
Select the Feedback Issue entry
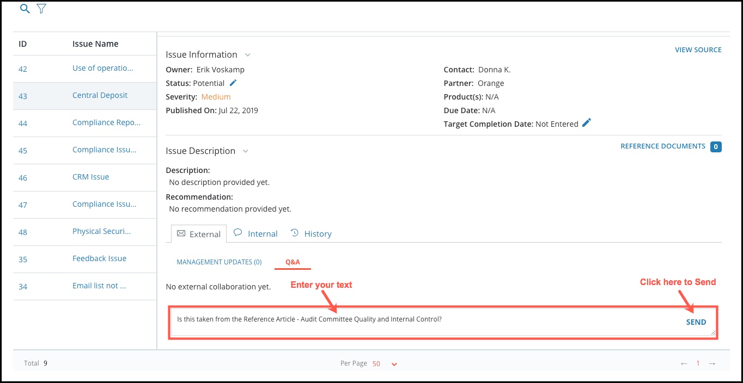pos(99,259)
